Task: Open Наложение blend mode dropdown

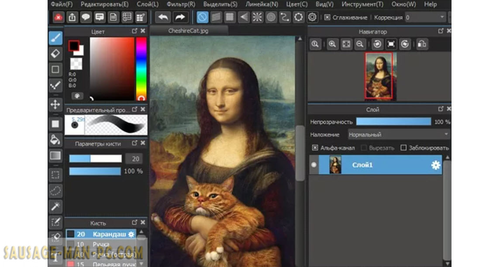Action: click(398, 135)
